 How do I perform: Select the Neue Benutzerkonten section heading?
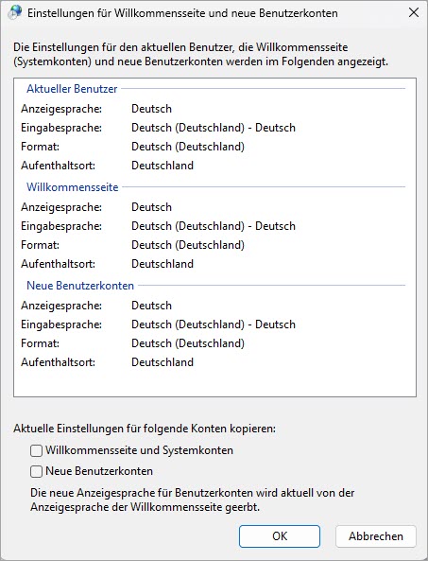tap(80, 286)
